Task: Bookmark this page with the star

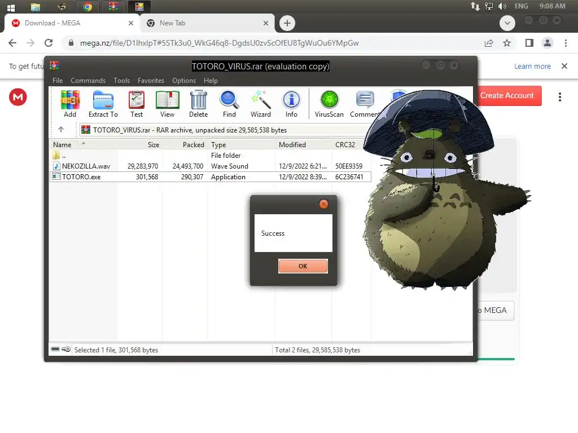Action: click(507, 43)
